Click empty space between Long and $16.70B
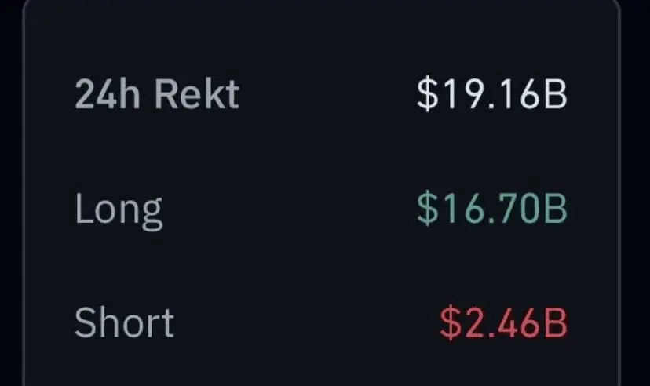650x386 pixels. pyautogui.click(x=290, y=209)
